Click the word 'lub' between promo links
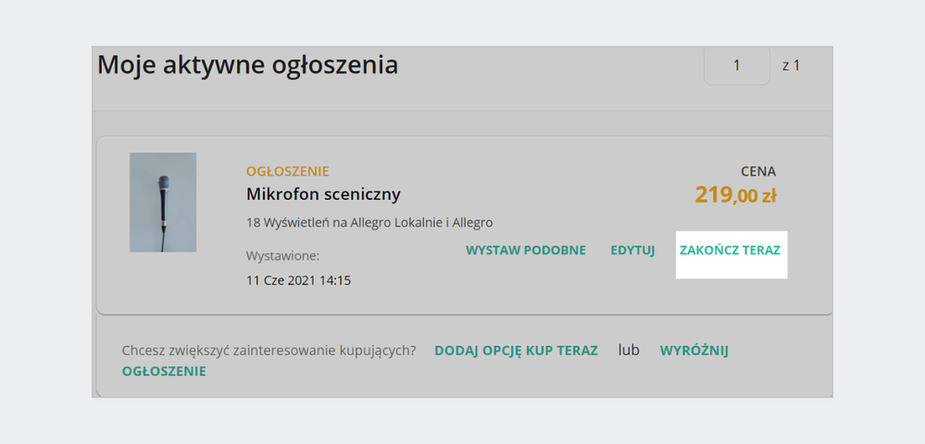Image resolution: width=925 pixels, height=444 pixels. [629, 351]
